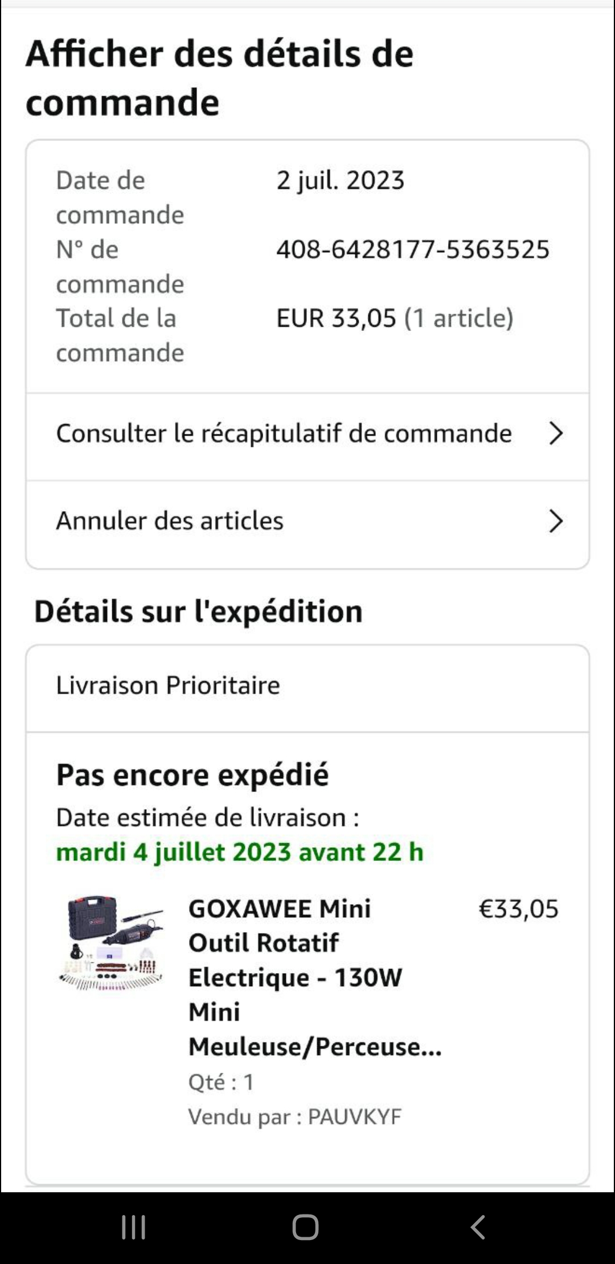Tap the seller line Vendu par PAUVKYF
This screenshot has height=1264, width=615.
(294, 1117)
